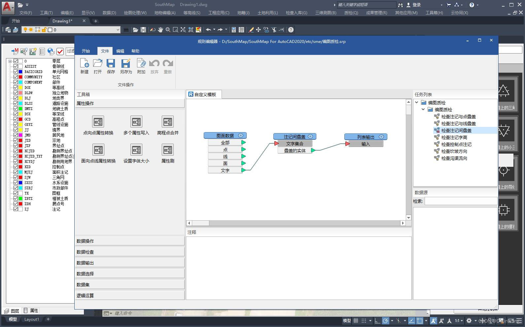Select the 检查注记字高 task
Screen dimensions: 525x327
click(454, 137)
